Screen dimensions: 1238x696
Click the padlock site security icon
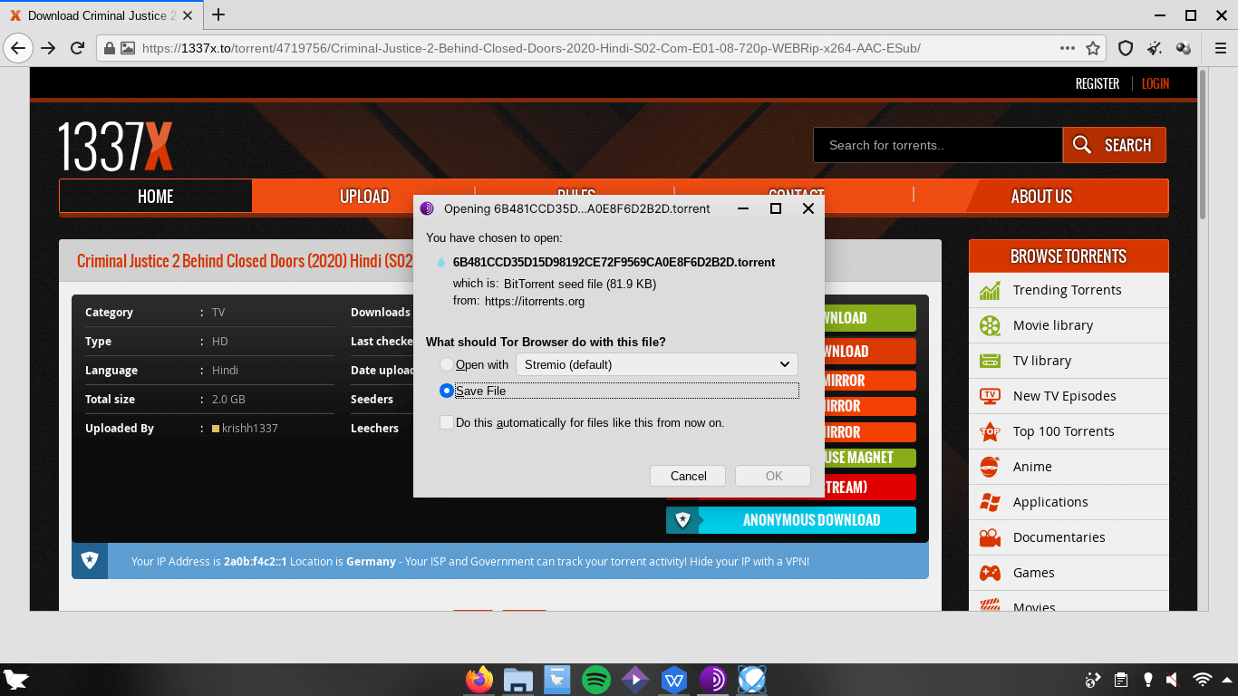click(x=109, y=48)
